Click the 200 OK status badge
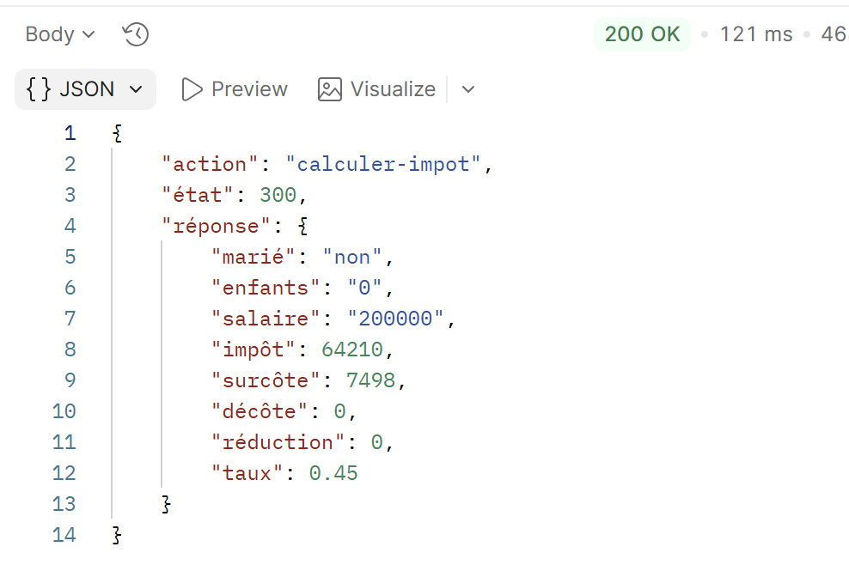The width and height of the screenshot is (849, 565). (642, 34)
